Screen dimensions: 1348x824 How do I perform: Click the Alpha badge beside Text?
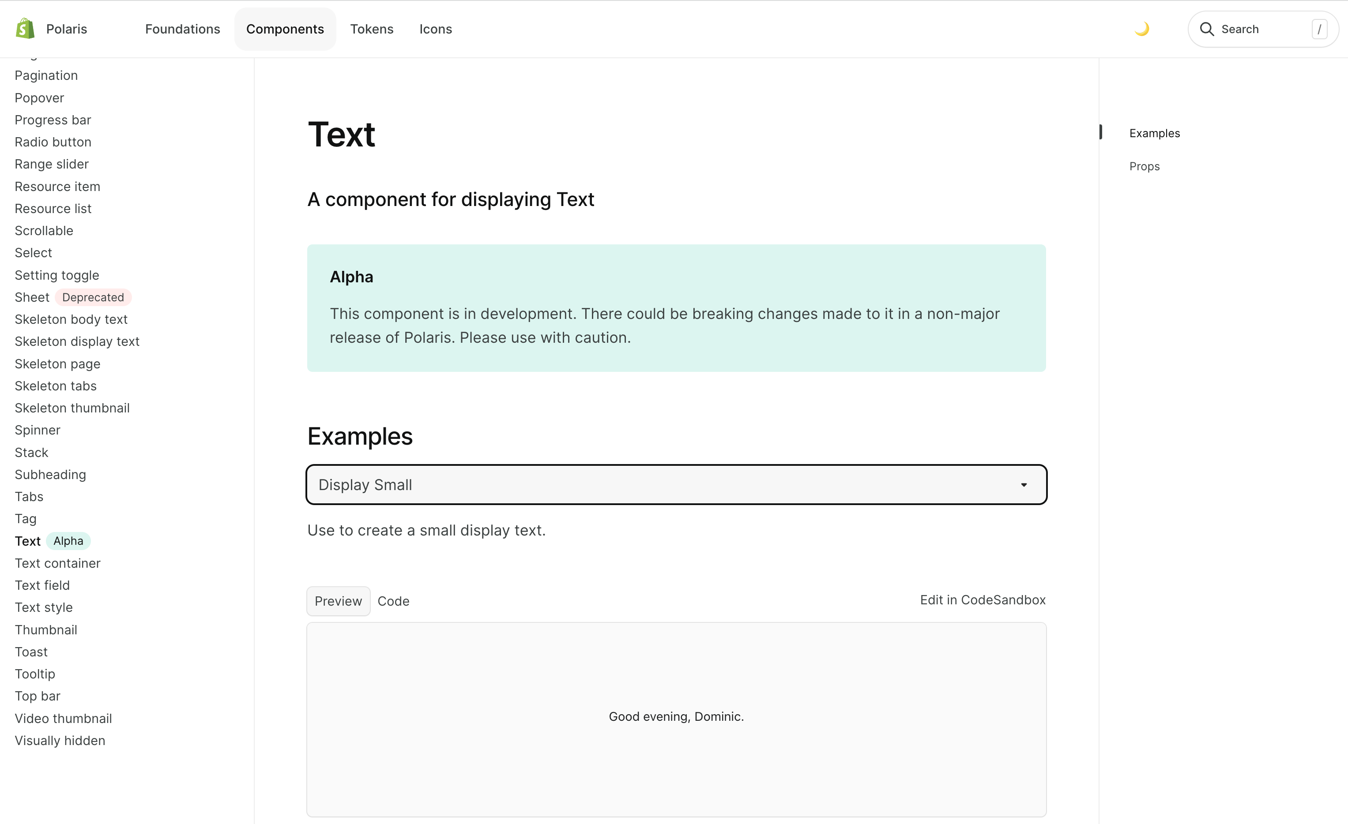coord(68,541)
